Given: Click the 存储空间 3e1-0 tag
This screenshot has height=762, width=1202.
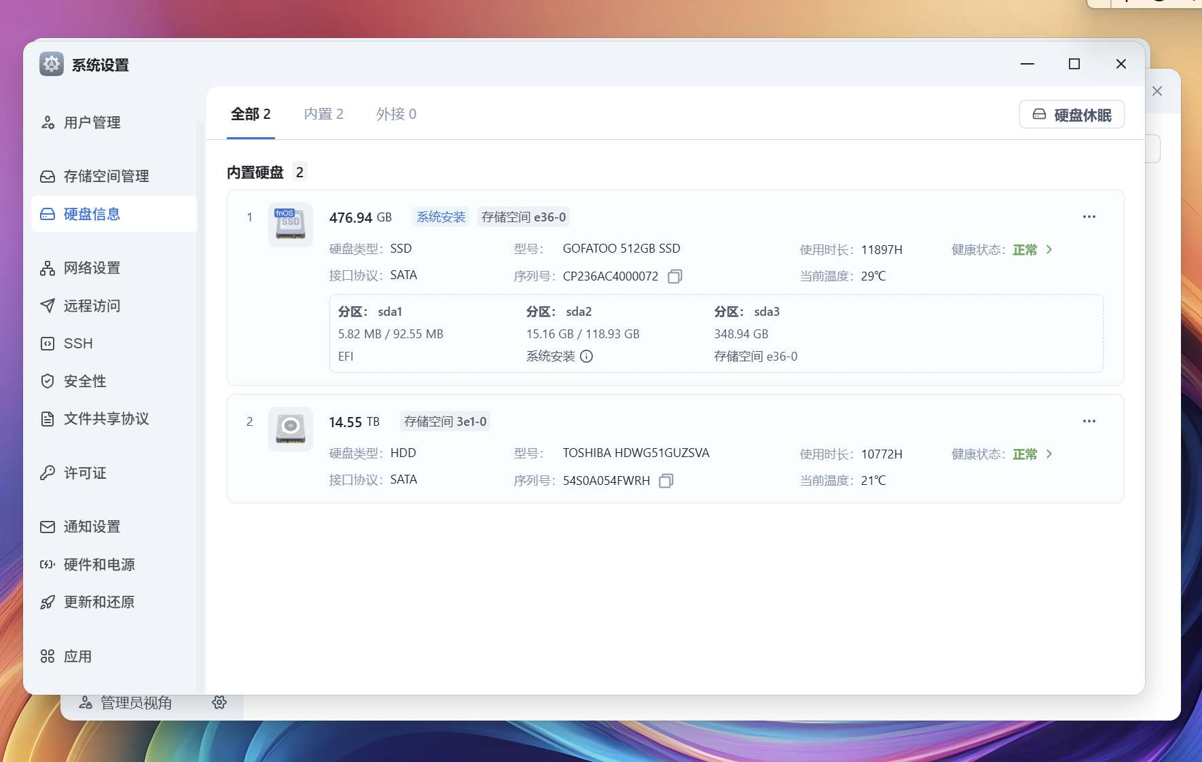Looking at the screenshot, I should [x=445, y=422].
